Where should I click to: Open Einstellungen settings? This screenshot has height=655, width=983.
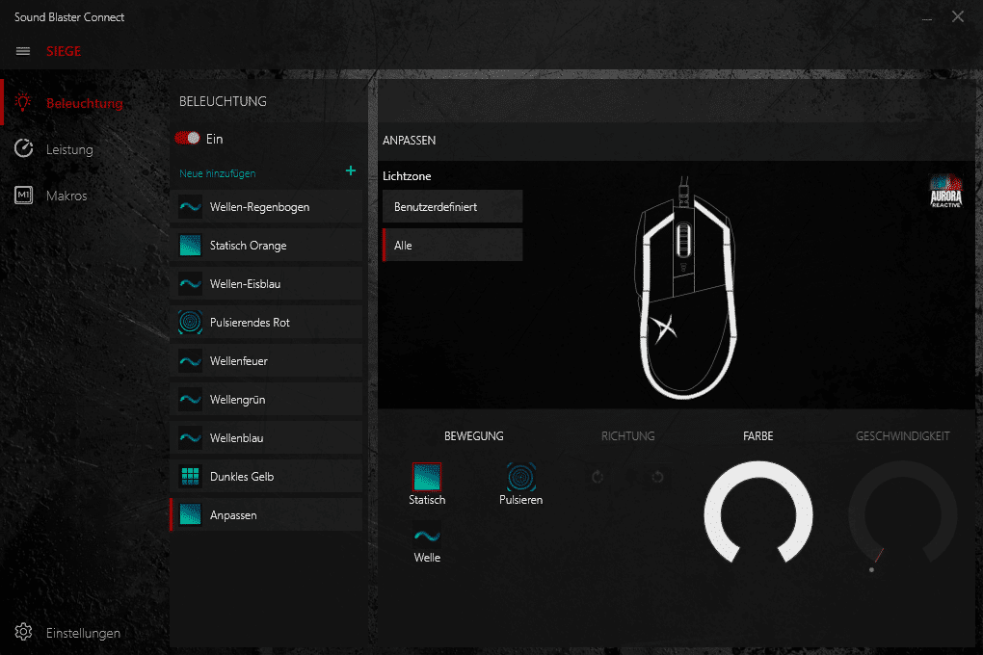pos(83,633)
